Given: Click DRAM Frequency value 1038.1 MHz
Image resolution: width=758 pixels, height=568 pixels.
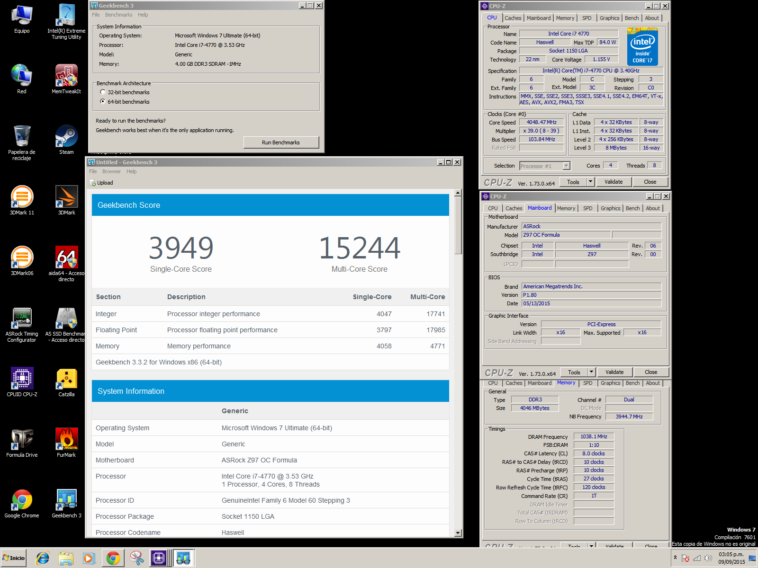Looking at the screenshot, I should point(594,436).
